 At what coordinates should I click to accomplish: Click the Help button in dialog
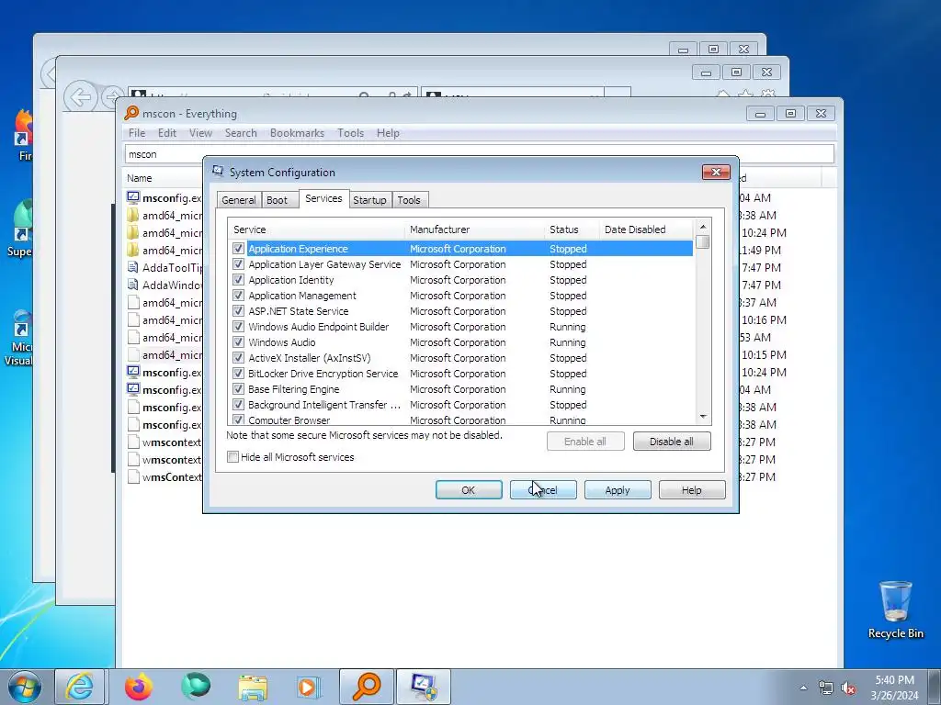point(692,490)
